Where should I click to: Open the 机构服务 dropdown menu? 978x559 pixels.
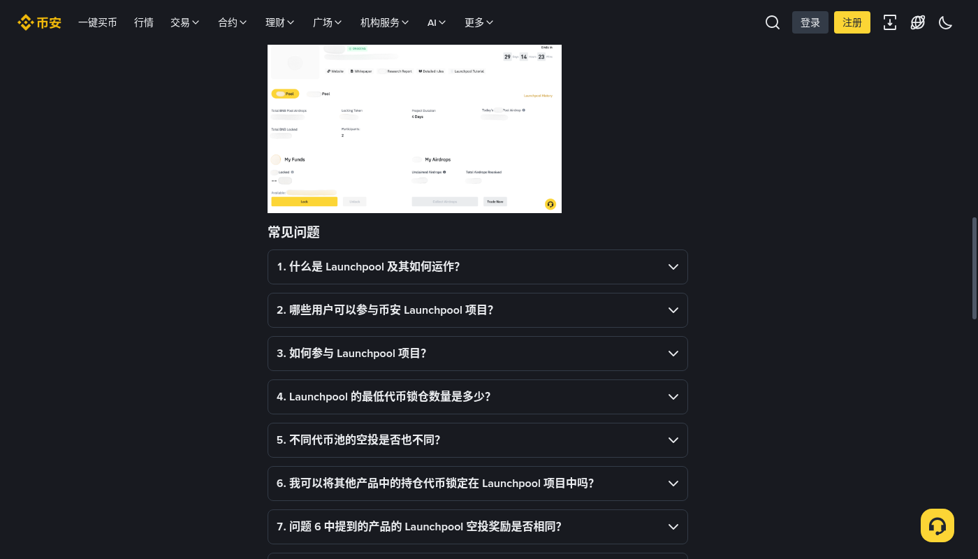(385, 22)
